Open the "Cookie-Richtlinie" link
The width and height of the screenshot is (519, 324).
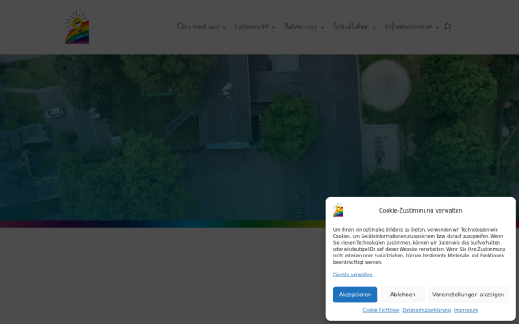pos(381,310)
